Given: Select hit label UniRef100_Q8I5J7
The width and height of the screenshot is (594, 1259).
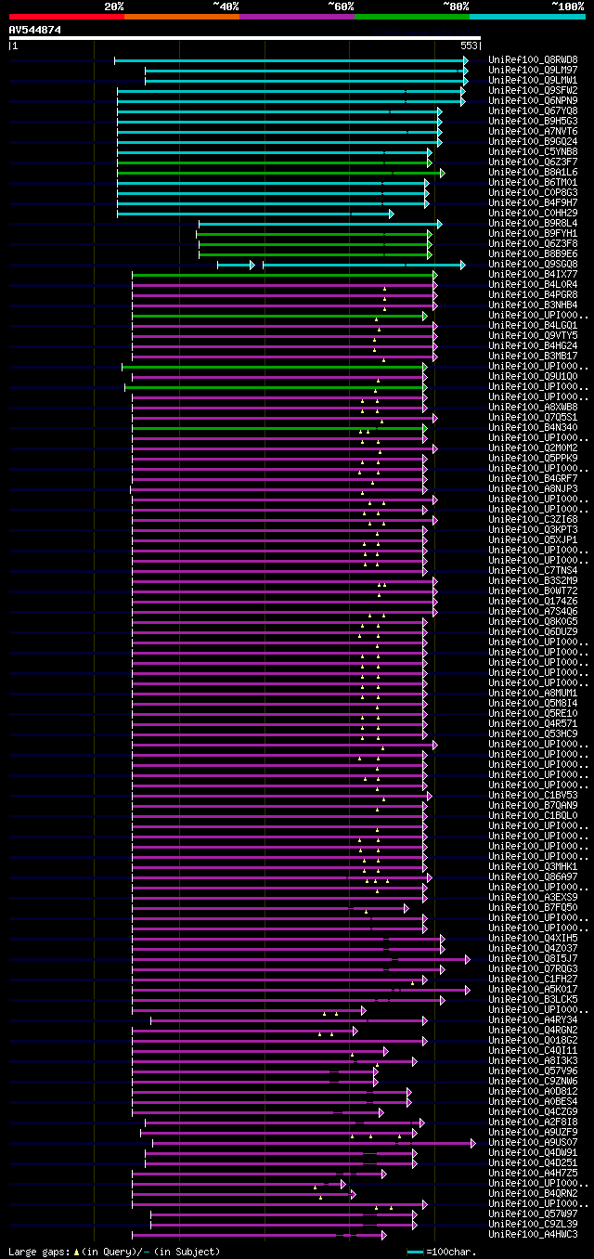Looking at the screenshot, I should click(x=533, y=958).
